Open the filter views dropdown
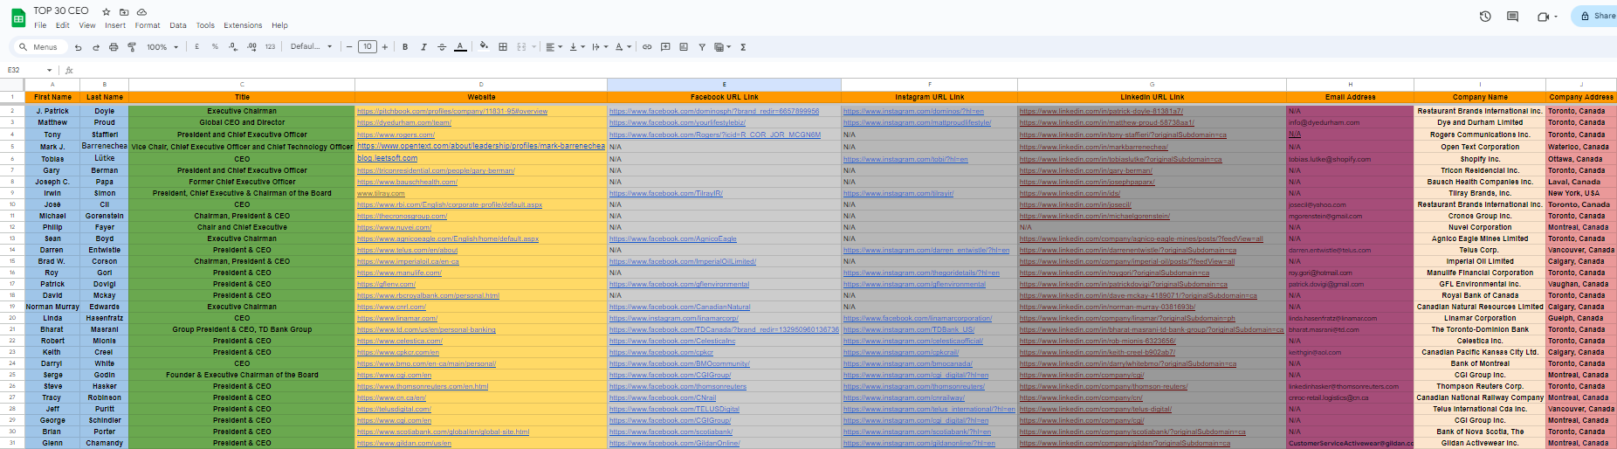1617x449 pixels. (722, 47)
